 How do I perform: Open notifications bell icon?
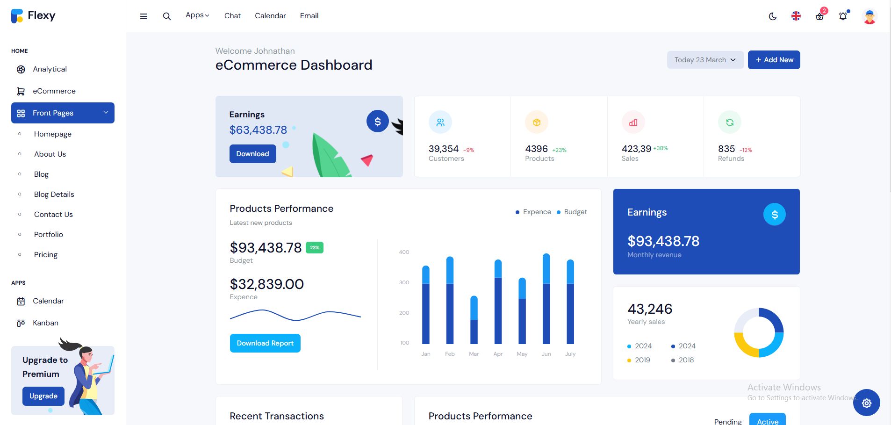tap(843, 16)
